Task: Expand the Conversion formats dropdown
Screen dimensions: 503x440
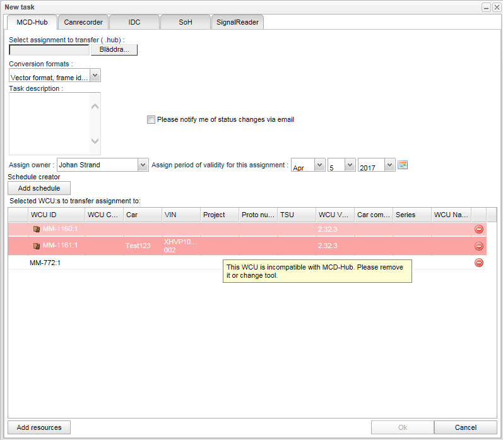Action: (x=95, y=76)
